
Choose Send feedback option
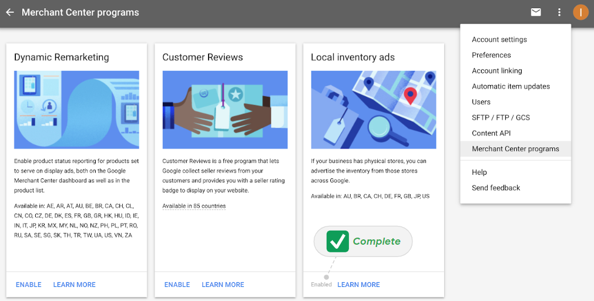[x=515, y=188]
